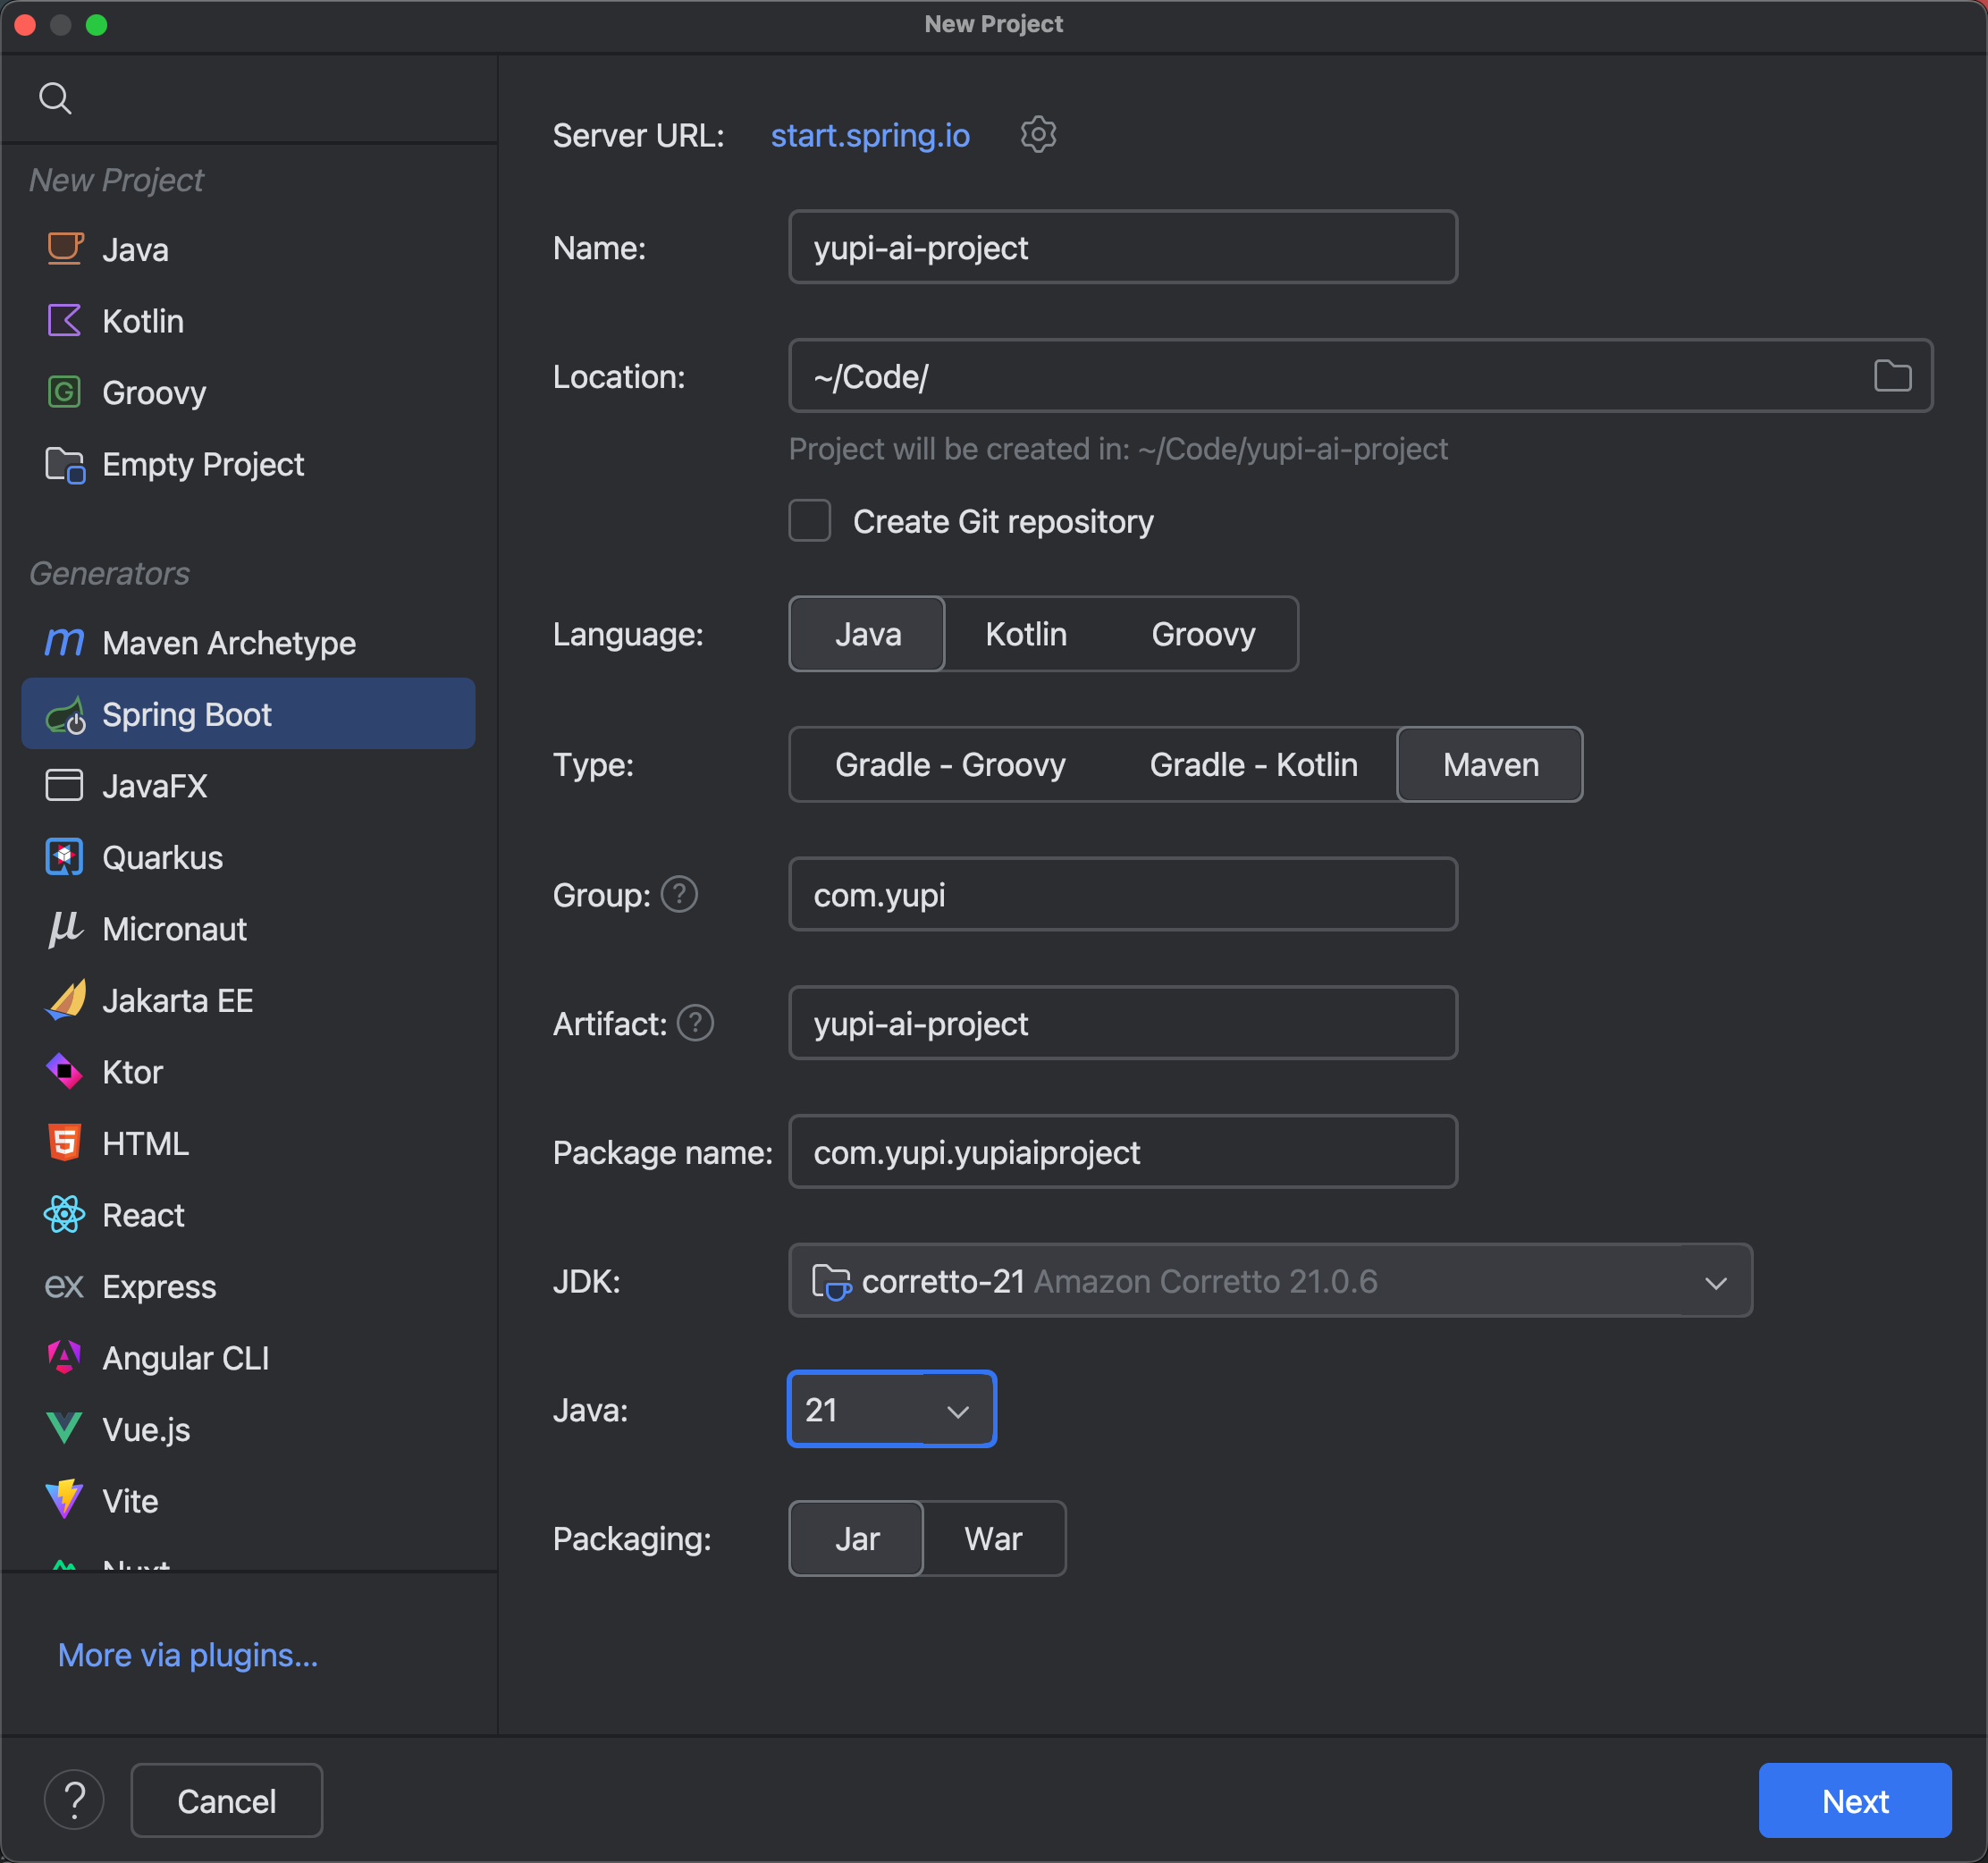1988x1863 pixels.
Task: Select the Ktor generator icon
Action: [x=64, y=1071]
